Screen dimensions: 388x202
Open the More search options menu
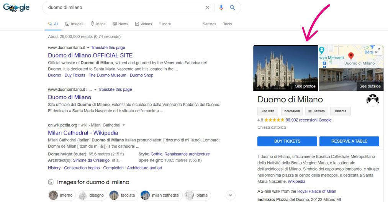coord(165,24)
